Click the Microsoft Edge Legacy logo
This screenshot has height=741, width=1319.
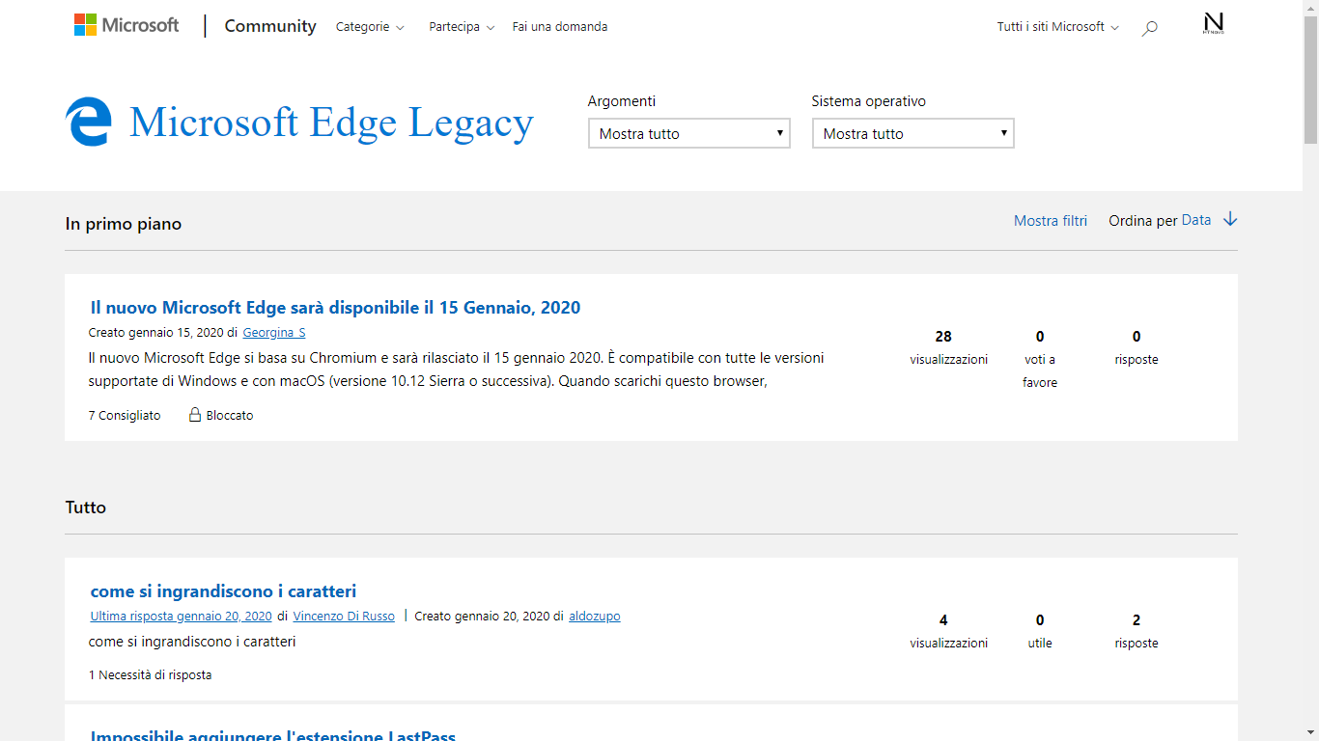(89, 123)
